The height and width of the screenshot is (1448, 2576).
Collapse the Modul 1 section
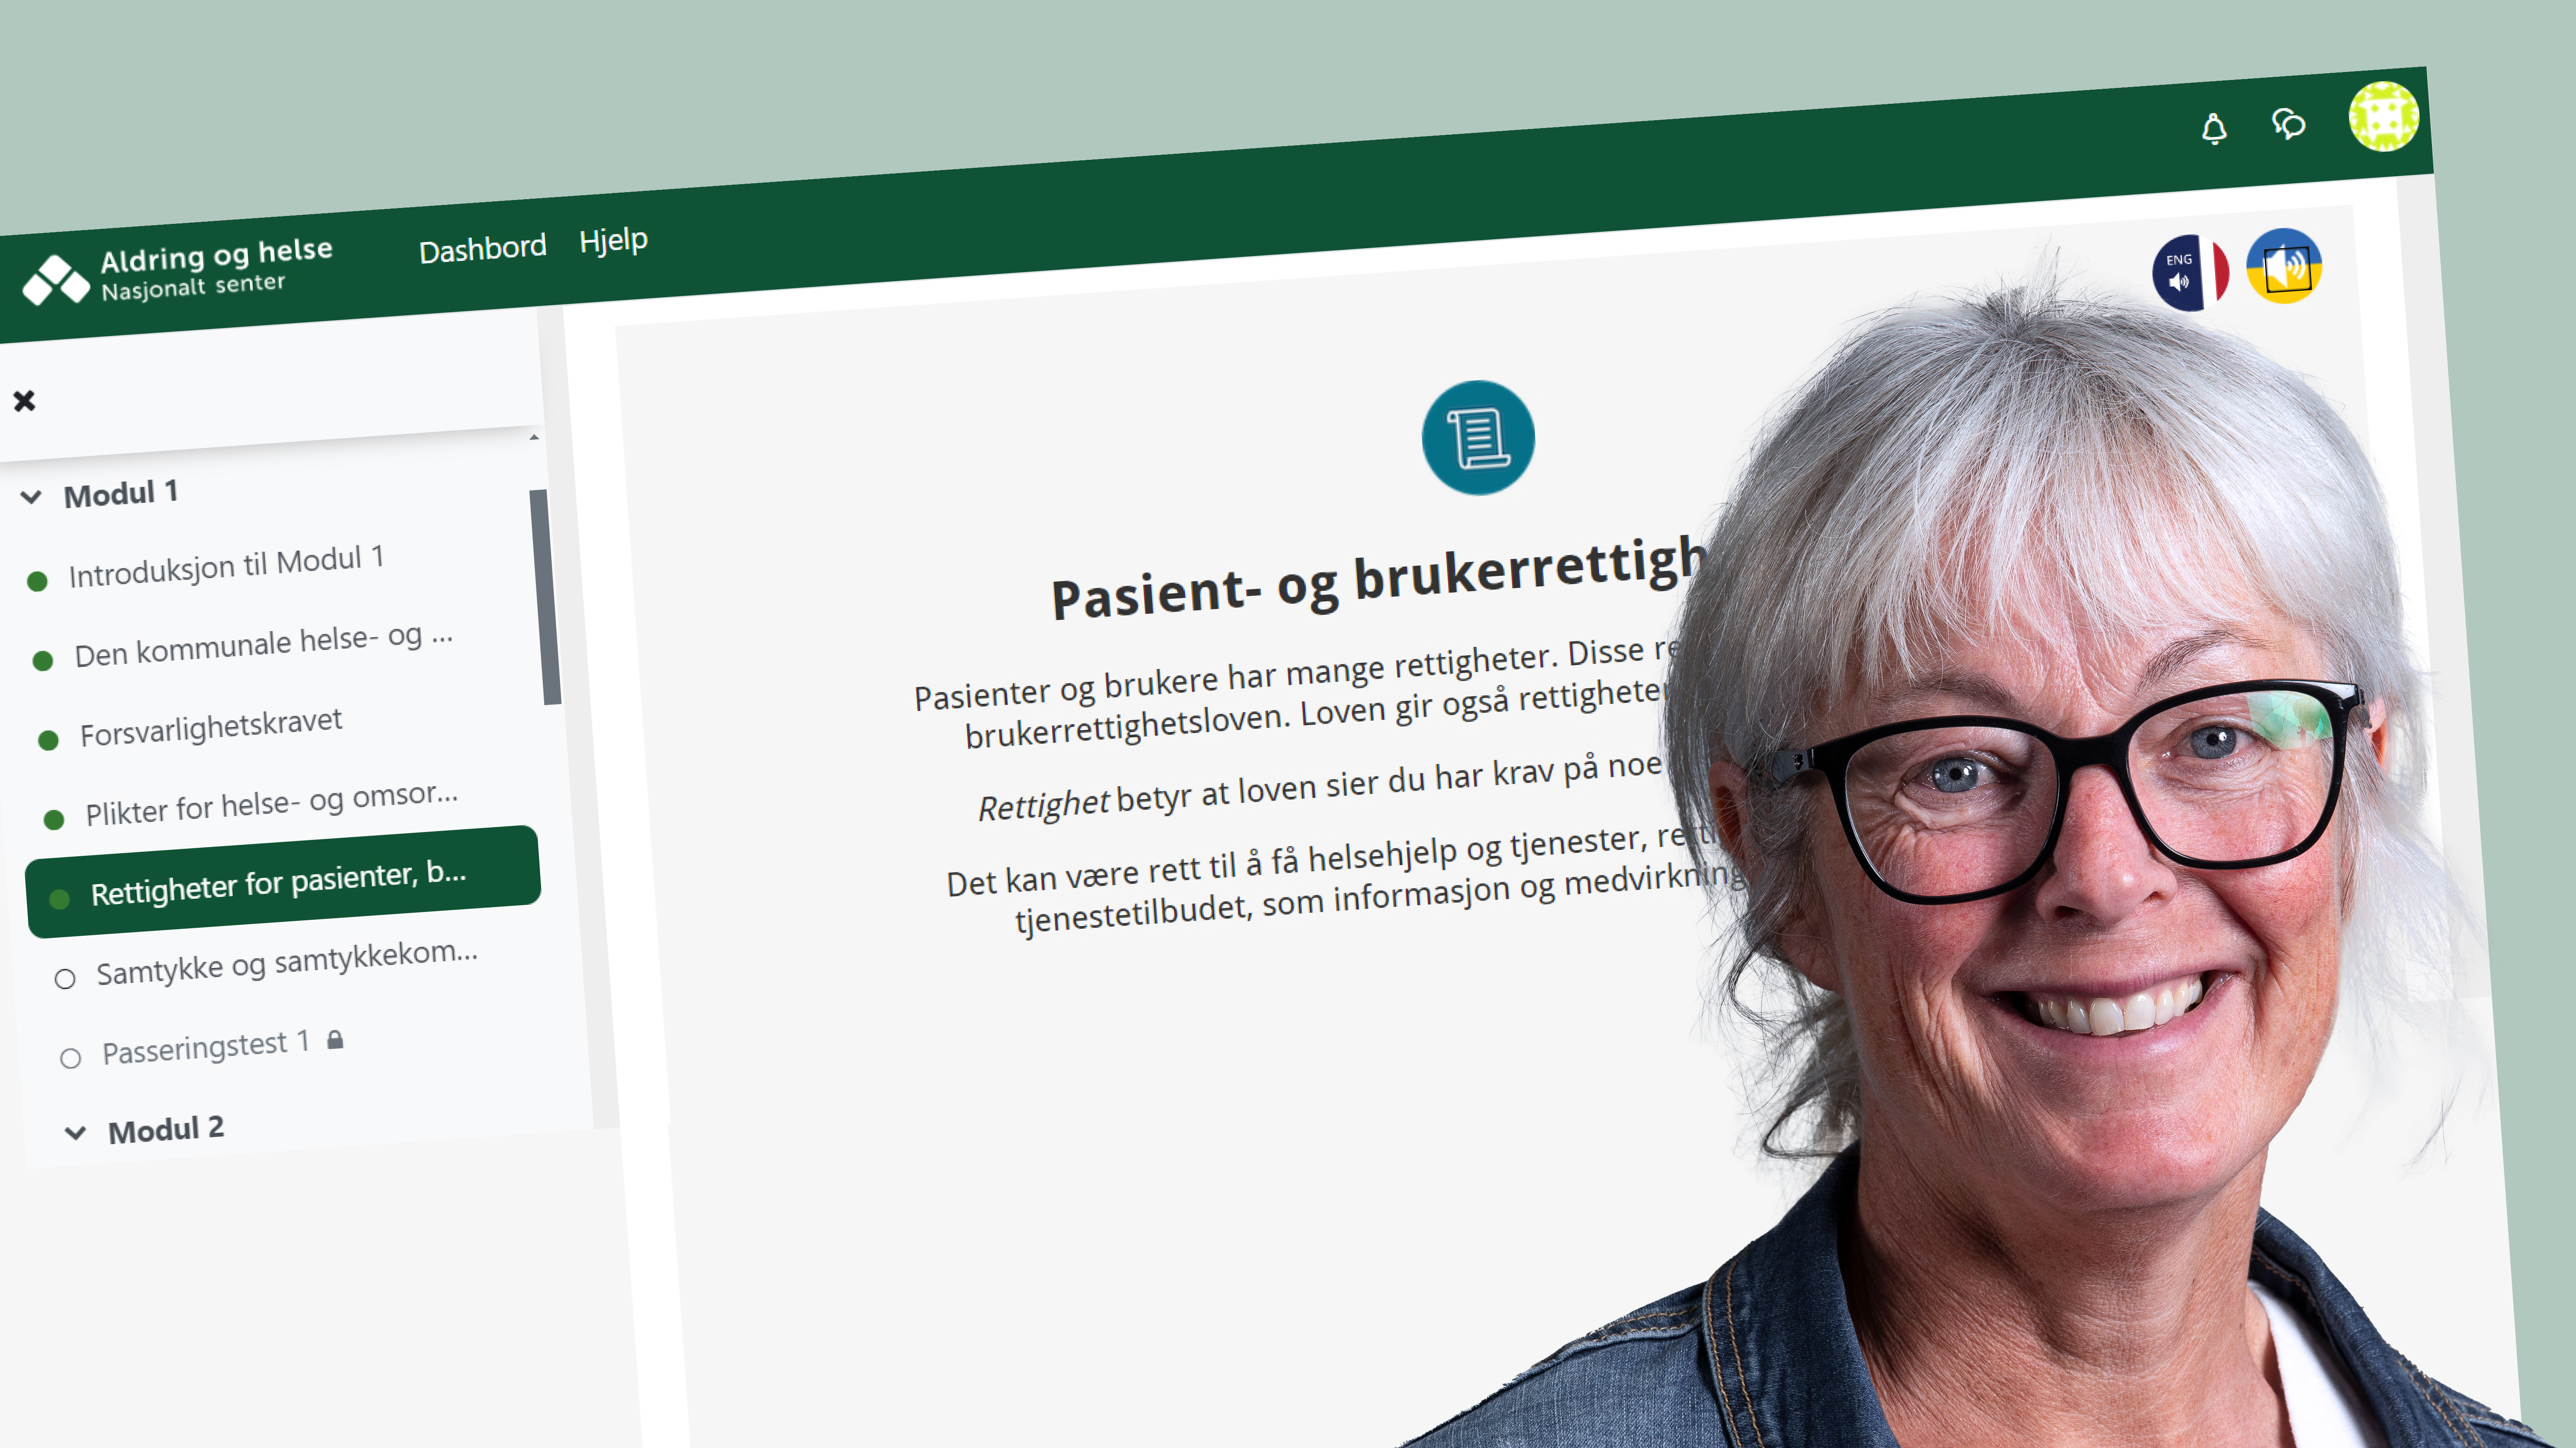(31, 497)
